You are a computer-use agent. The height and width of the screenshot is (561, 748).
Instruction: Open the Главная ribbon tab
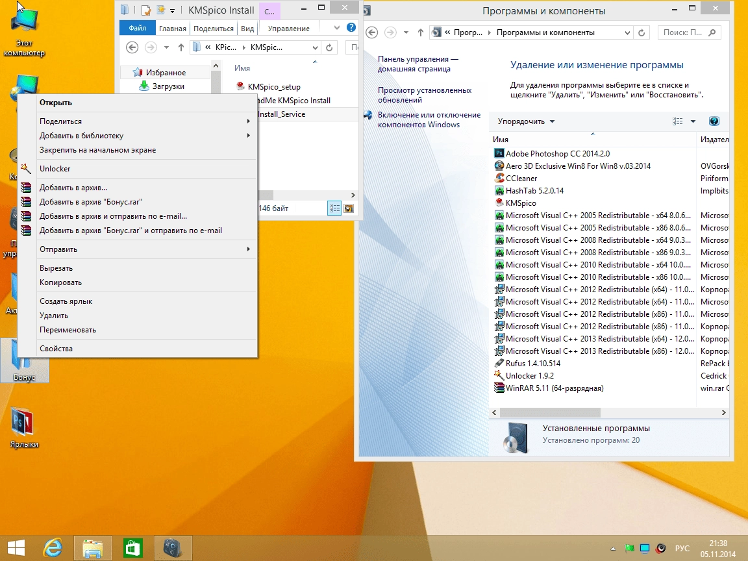(172, 28)
